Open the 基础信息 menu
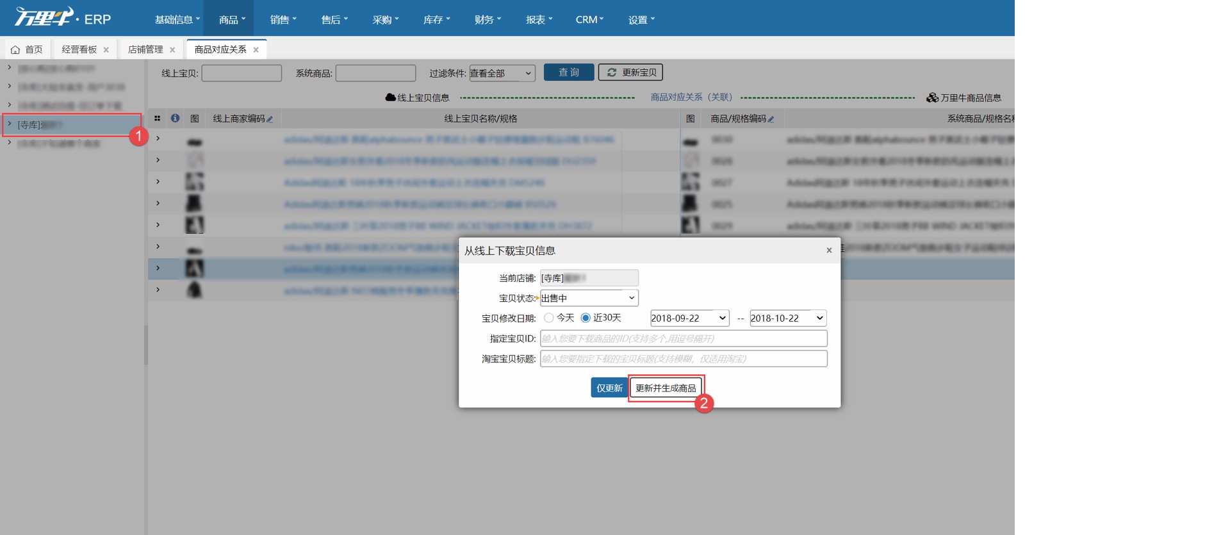Screen dimensions: 1230x535 [177, 19]
